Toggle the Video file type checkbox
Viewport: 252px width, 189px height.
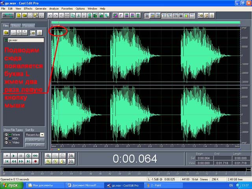coord(6,143)
